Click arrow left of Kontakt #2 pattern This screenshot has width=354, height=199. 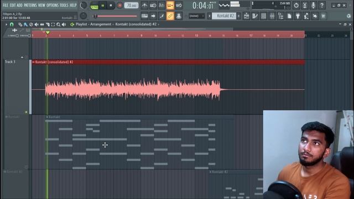(x=210, y=16)
